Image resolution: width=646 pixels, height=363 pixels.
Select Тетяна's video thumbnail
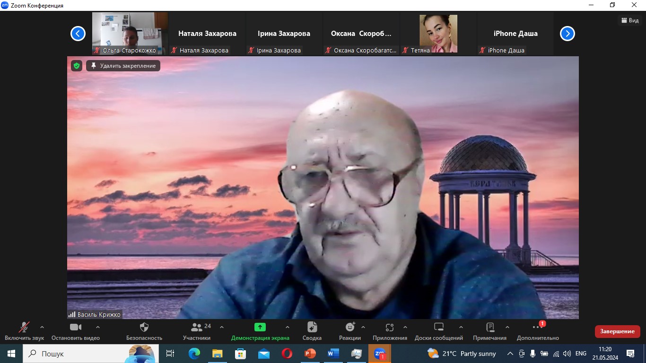pyautogui.click(x=438, y=34)
